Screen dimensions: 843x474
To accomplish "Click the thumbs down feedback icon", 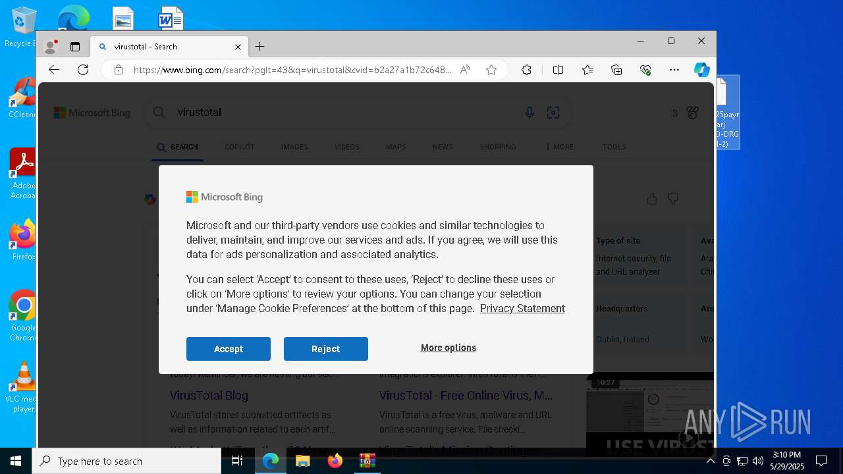I will point(673,199).
